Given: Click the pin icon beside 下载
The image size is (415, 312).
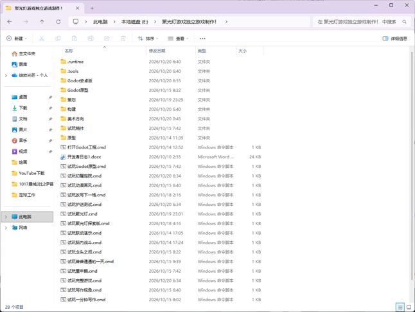Looking at the screenshot, I should [50, 108].
